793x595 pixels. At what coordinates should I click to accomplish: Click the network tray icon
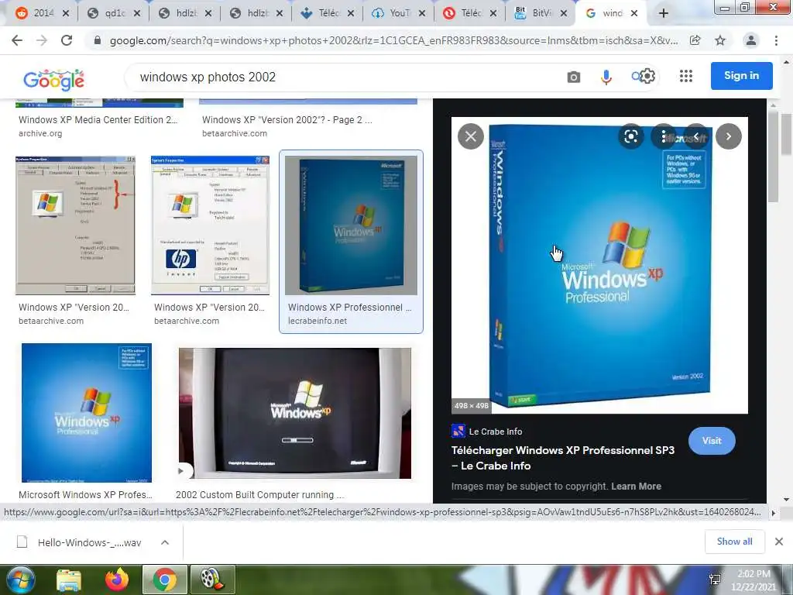715,580
